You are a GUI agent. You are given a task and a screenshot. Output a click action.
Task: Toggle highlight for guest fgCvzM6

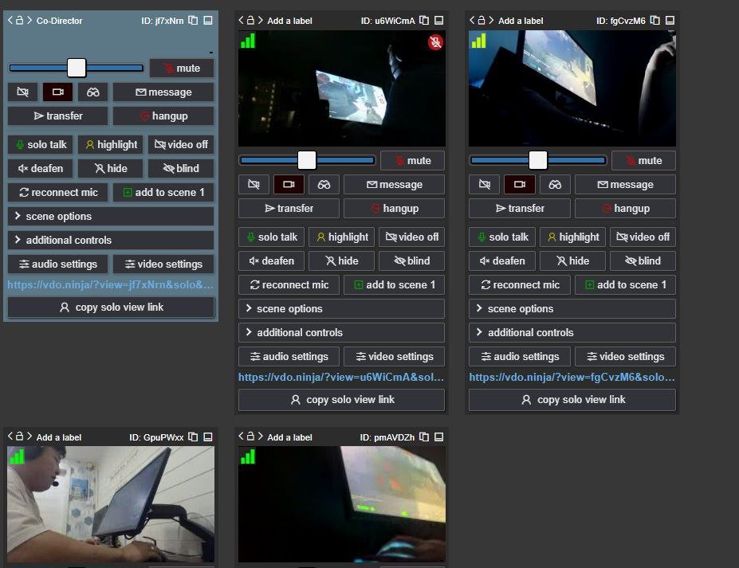[572, 237]
